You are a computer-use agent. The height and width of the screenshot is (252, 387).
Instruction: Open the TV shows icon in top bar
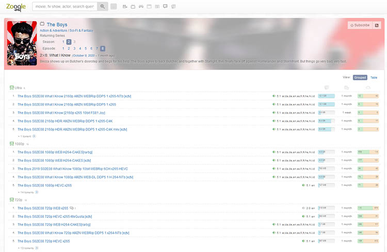point(133,6)
